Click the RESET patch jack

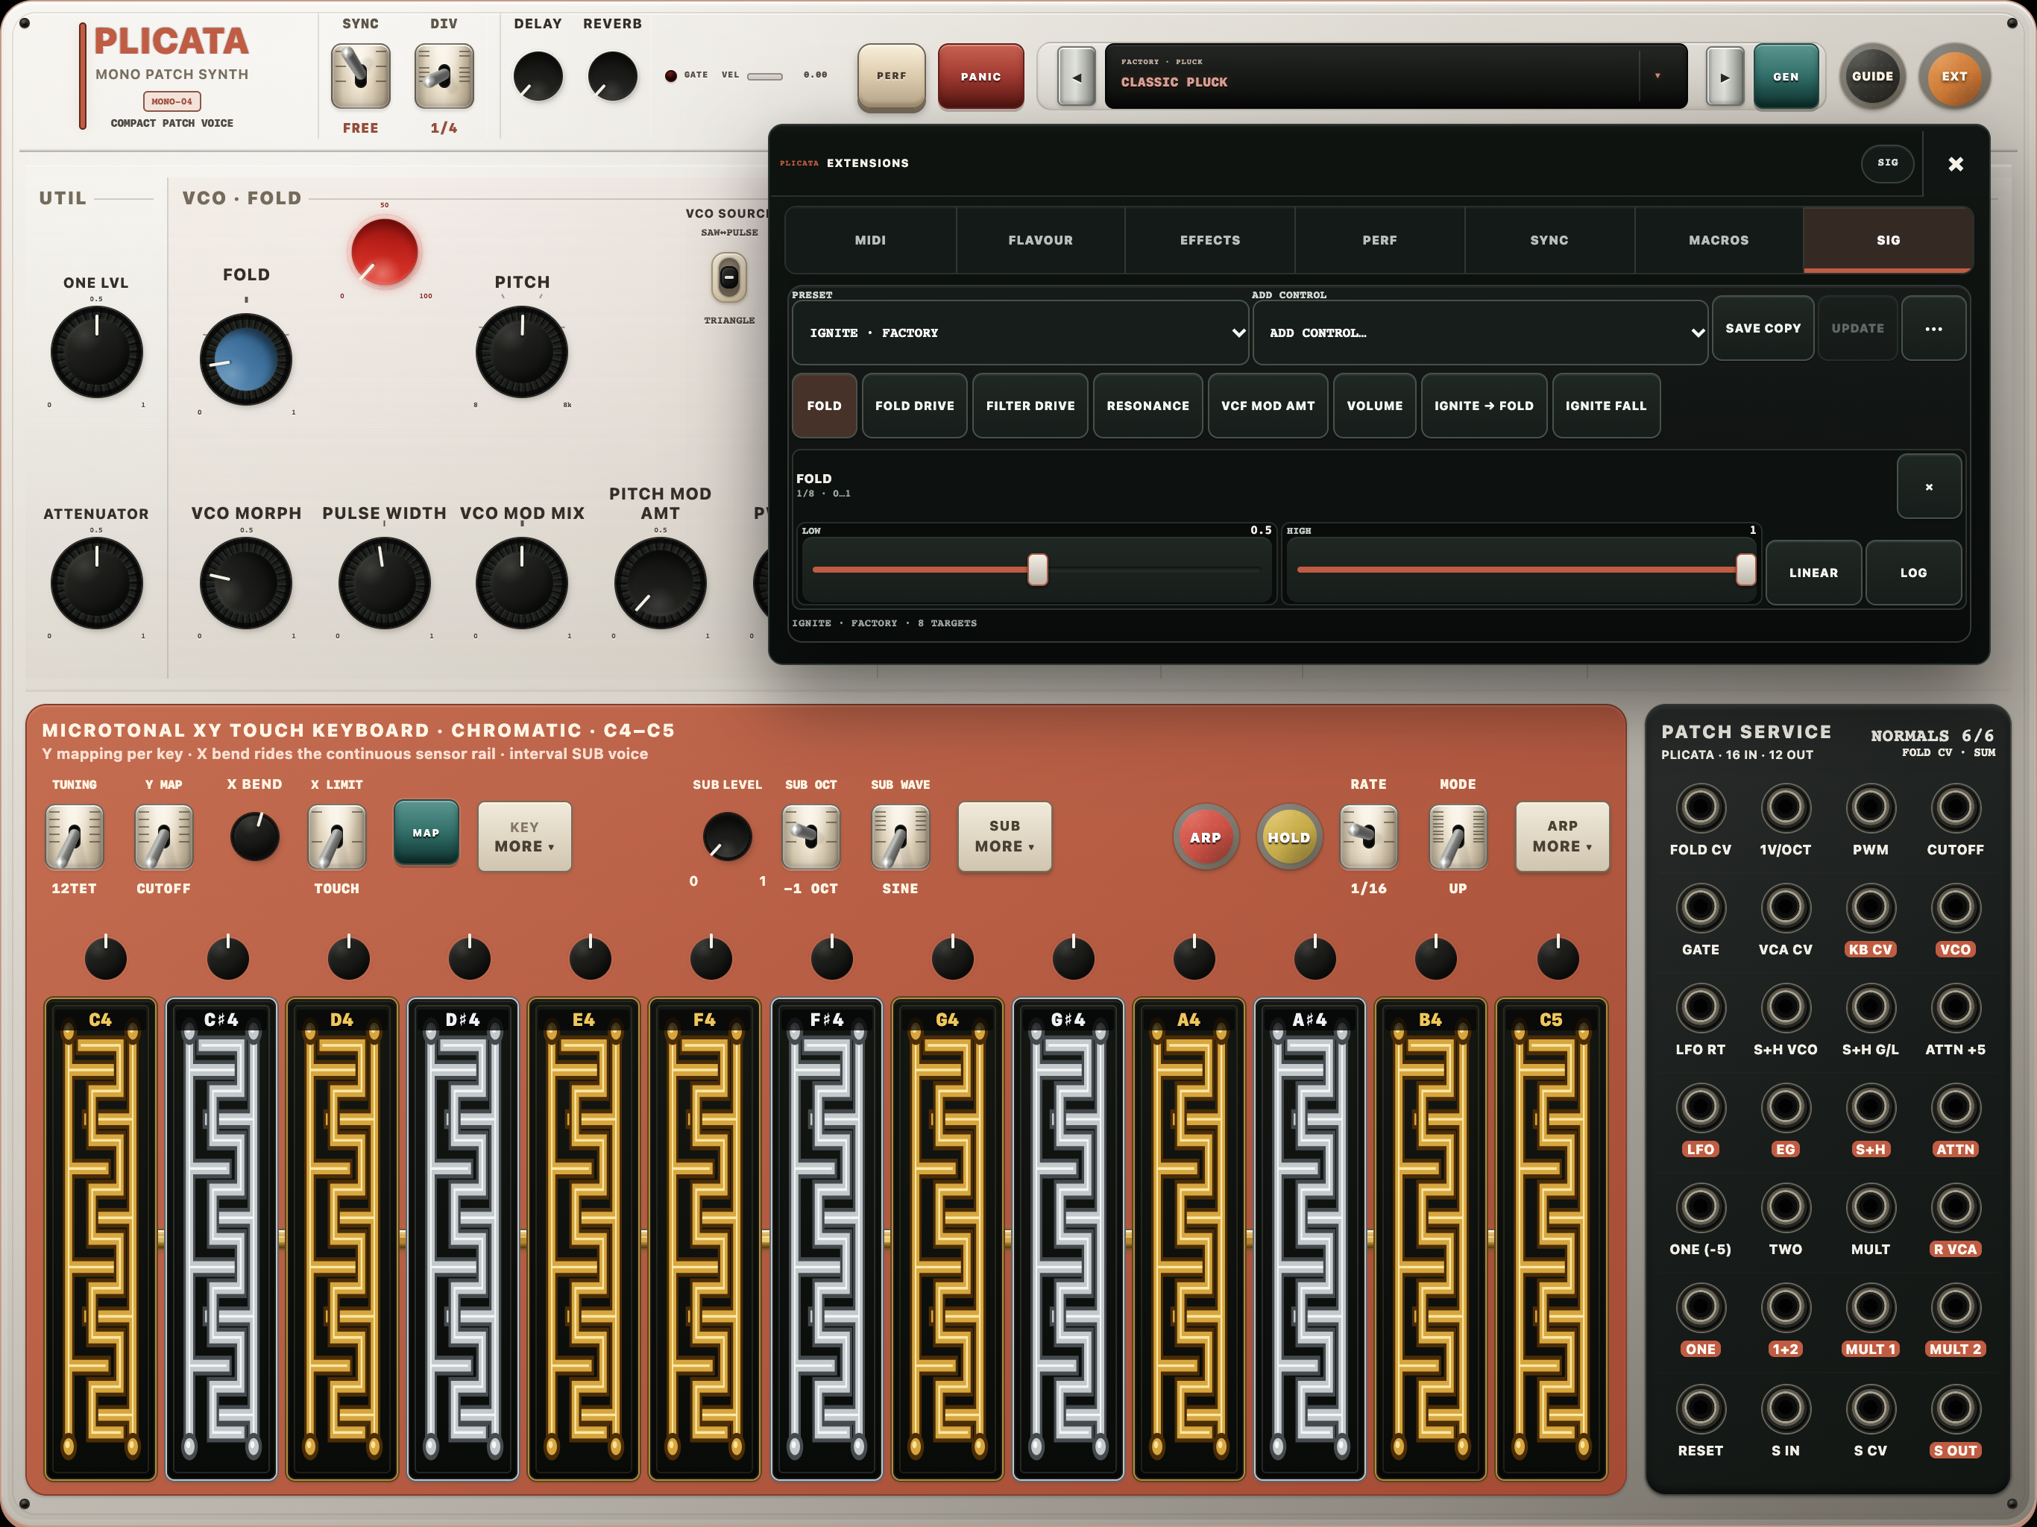pos(1700,1408)
